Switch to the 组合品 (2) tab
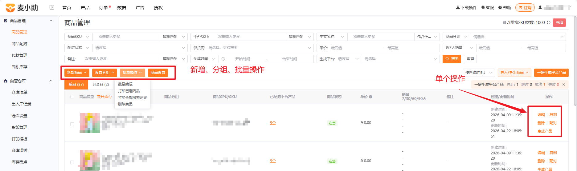Viewport: 577px width, 171px height. click(100, 85)
